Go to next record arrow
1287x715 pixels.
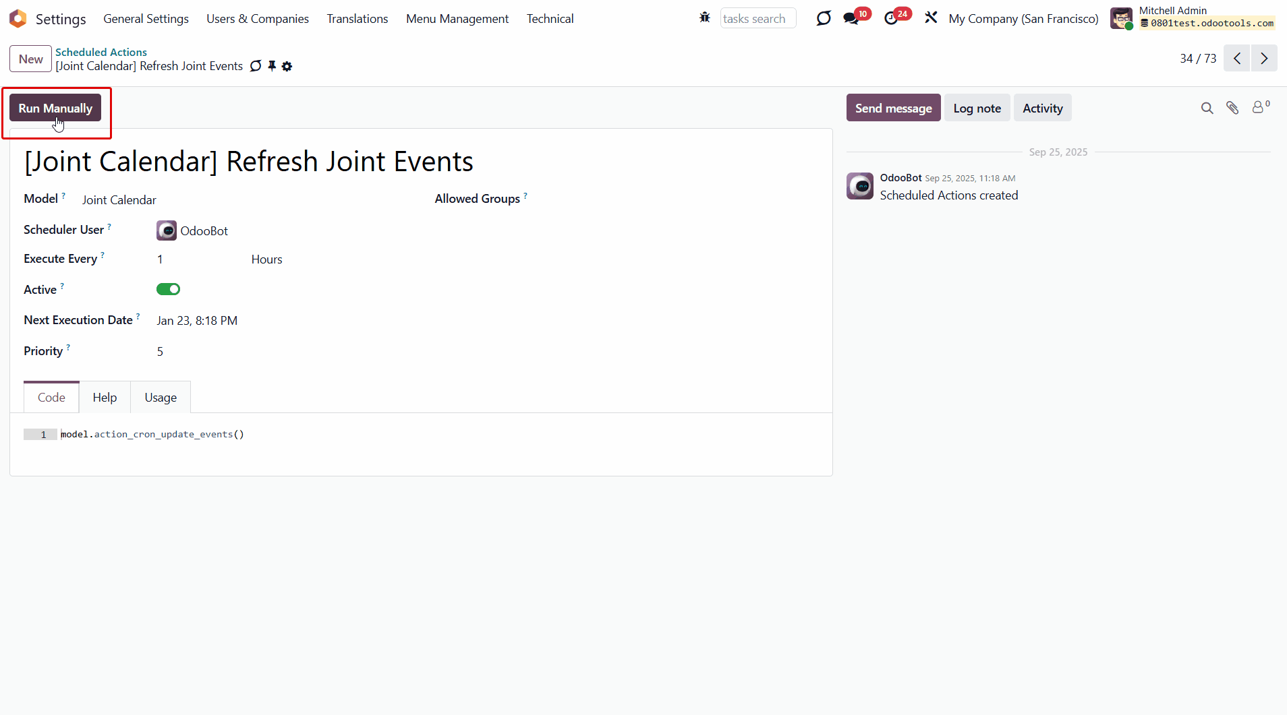tap(1264, 59)
